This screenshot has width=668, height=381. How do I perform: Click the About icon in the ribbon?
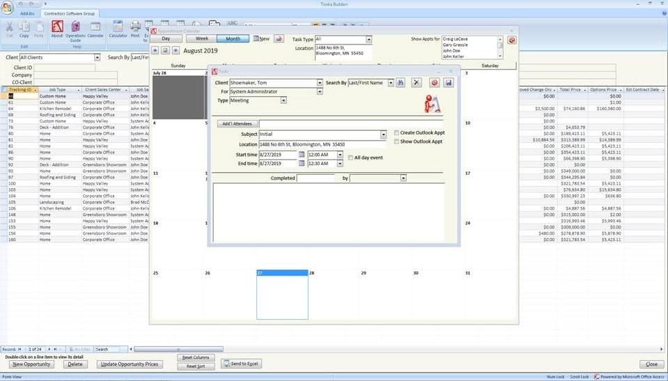57,29
